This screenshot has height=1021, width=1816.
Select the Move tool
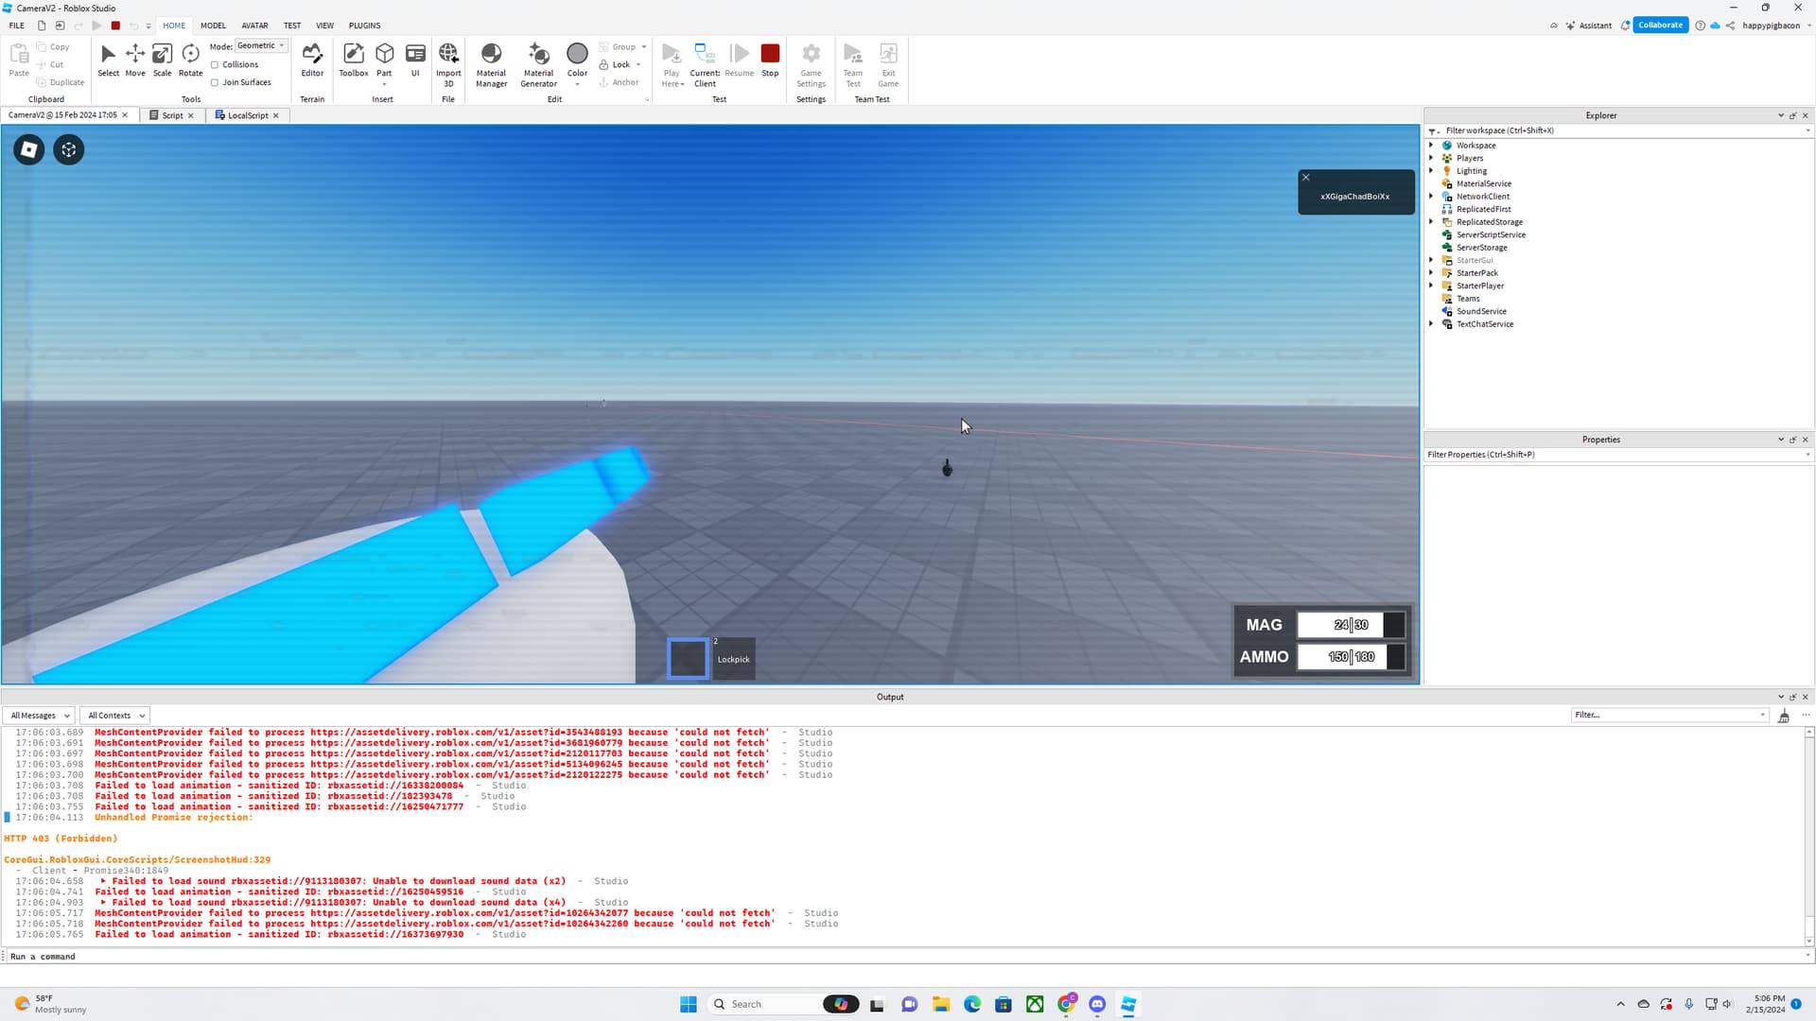(x=135, y=59)
